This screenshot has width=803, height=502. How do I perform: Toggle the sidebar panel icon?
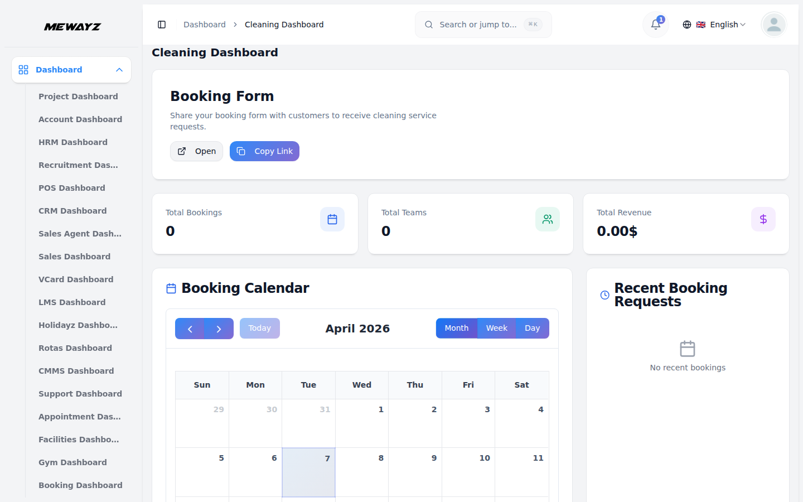(162, 25)
